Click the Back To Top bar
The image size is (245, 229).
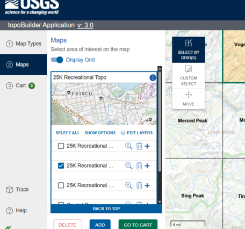click(x=106, y=209)
